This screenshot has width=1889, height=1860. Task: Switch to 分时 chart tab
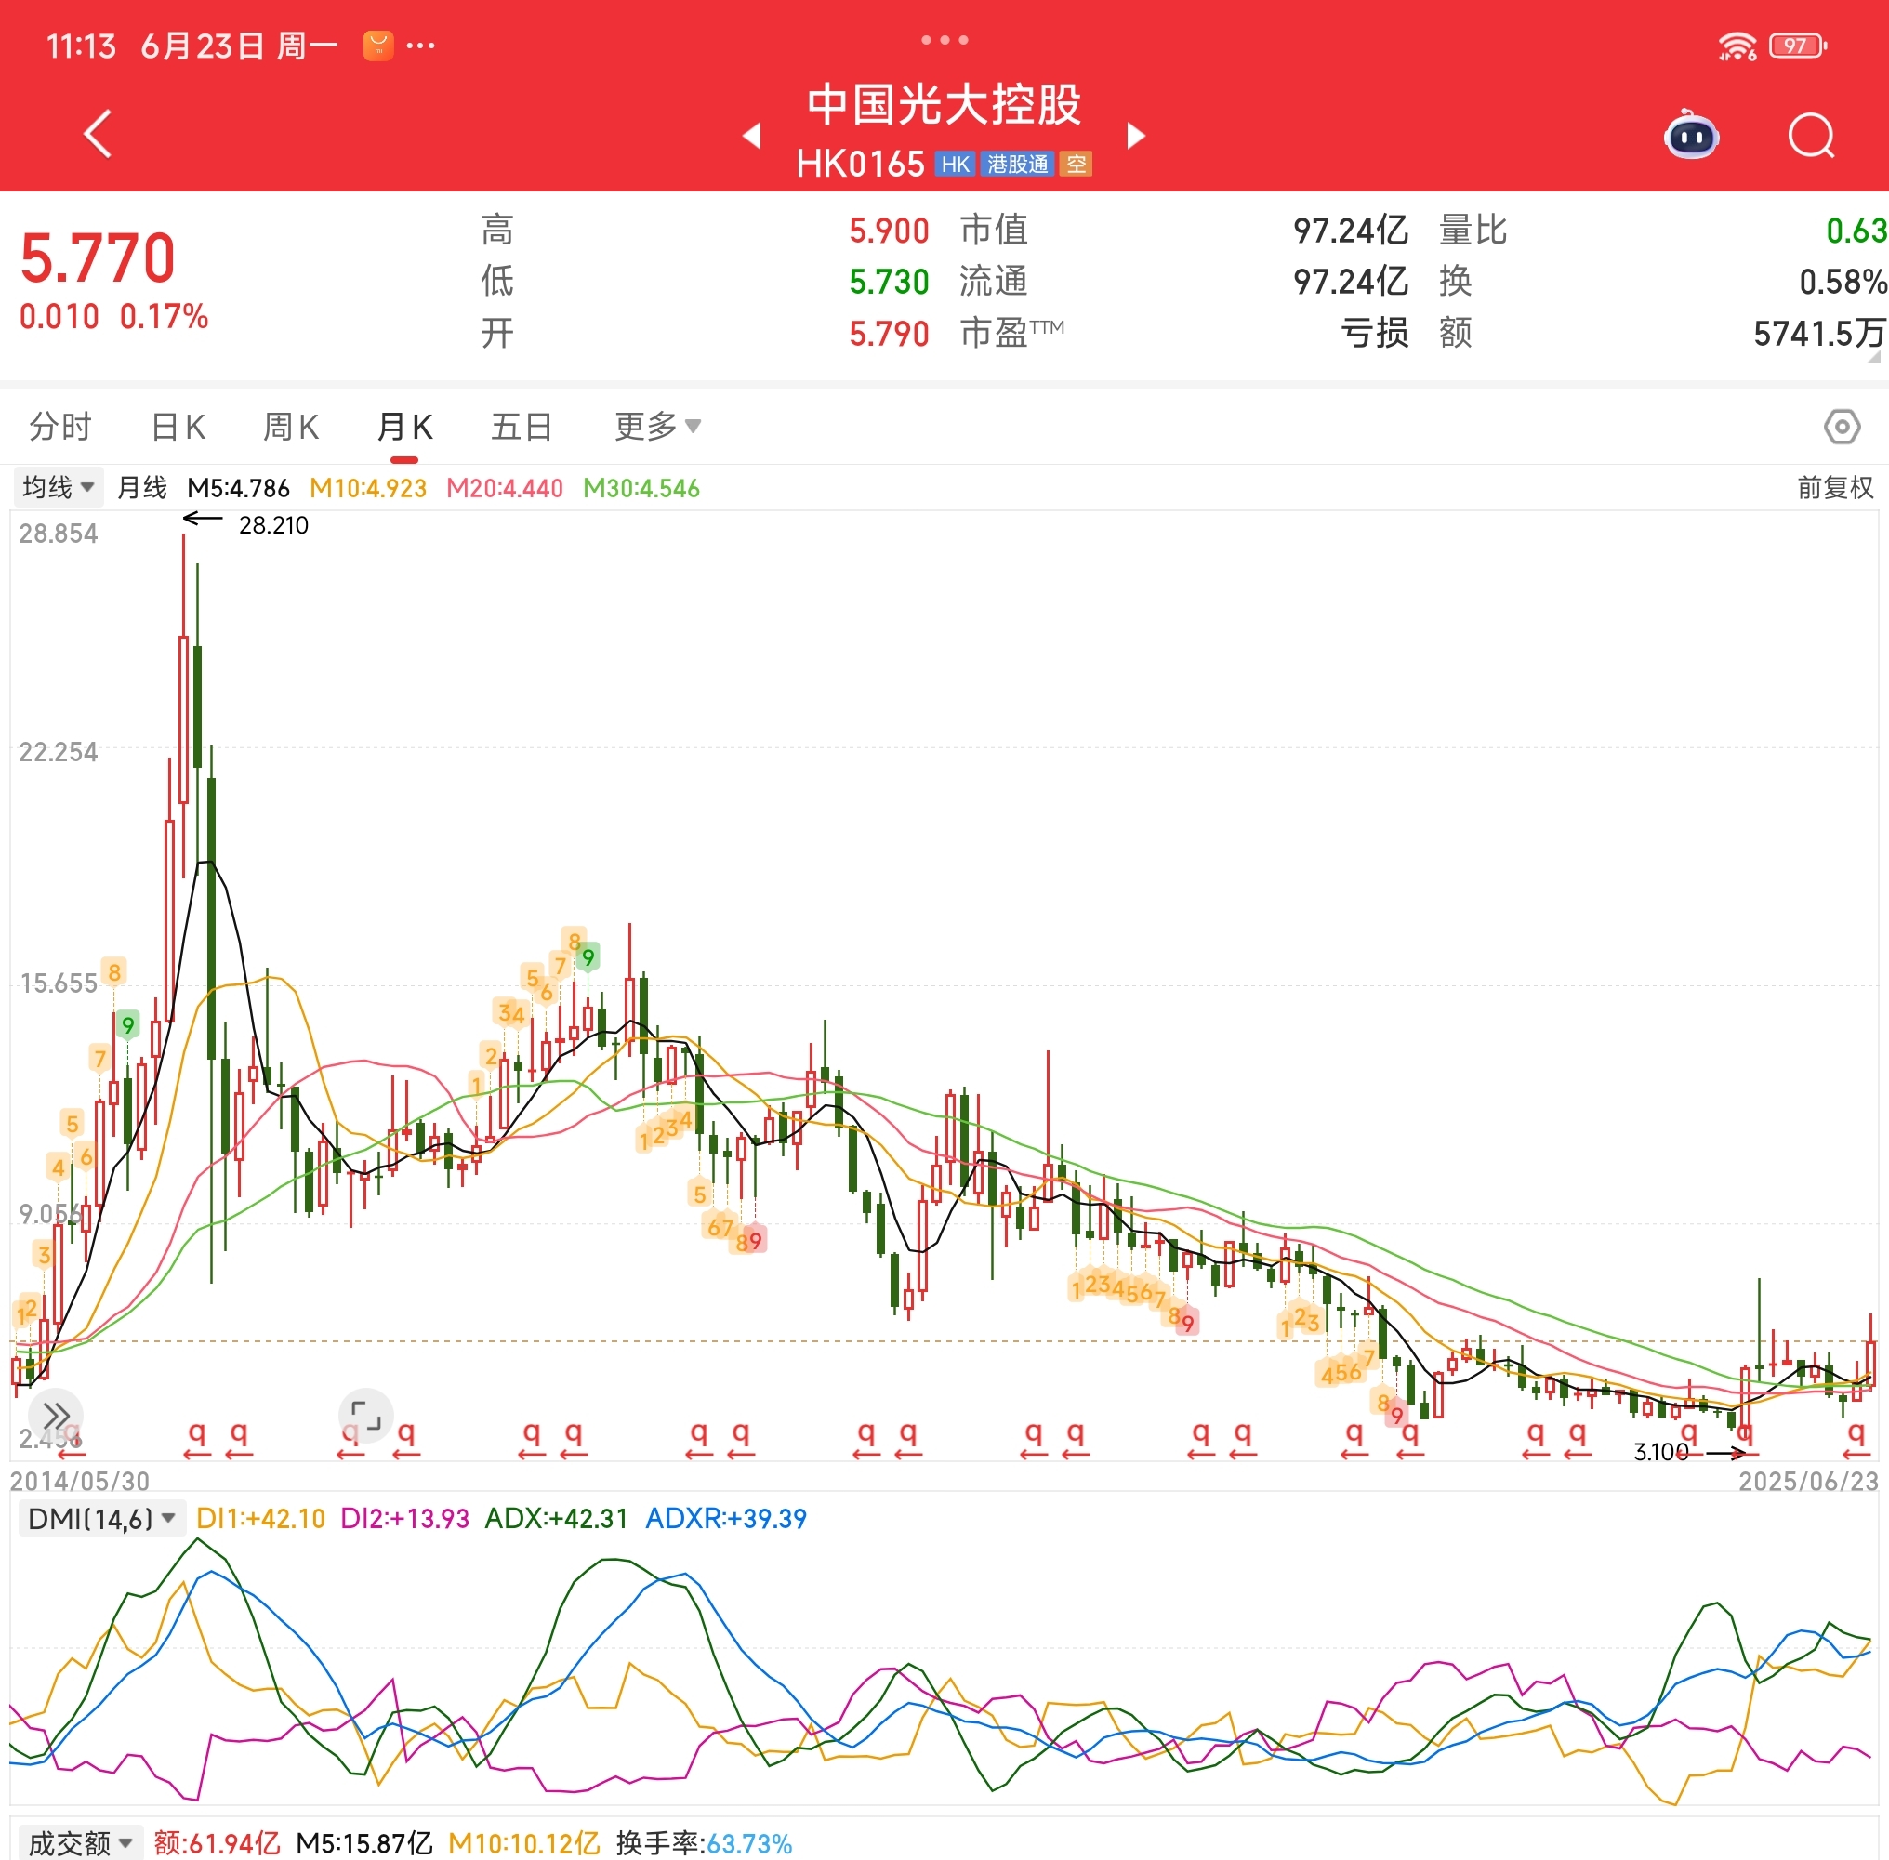click(59, 427)
